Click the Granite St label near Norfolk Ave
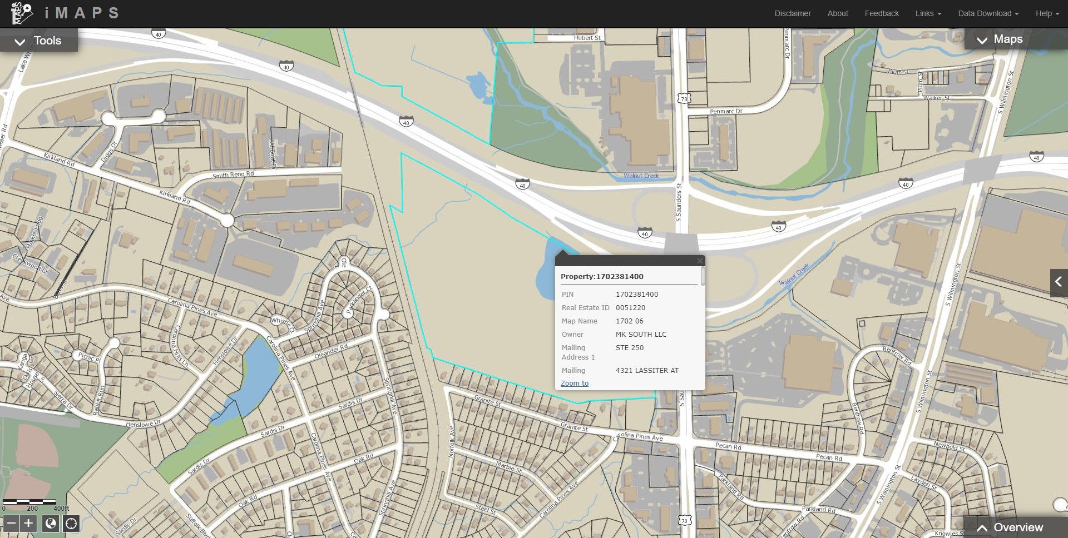The image size is (1068, 538). coord(488,400)
